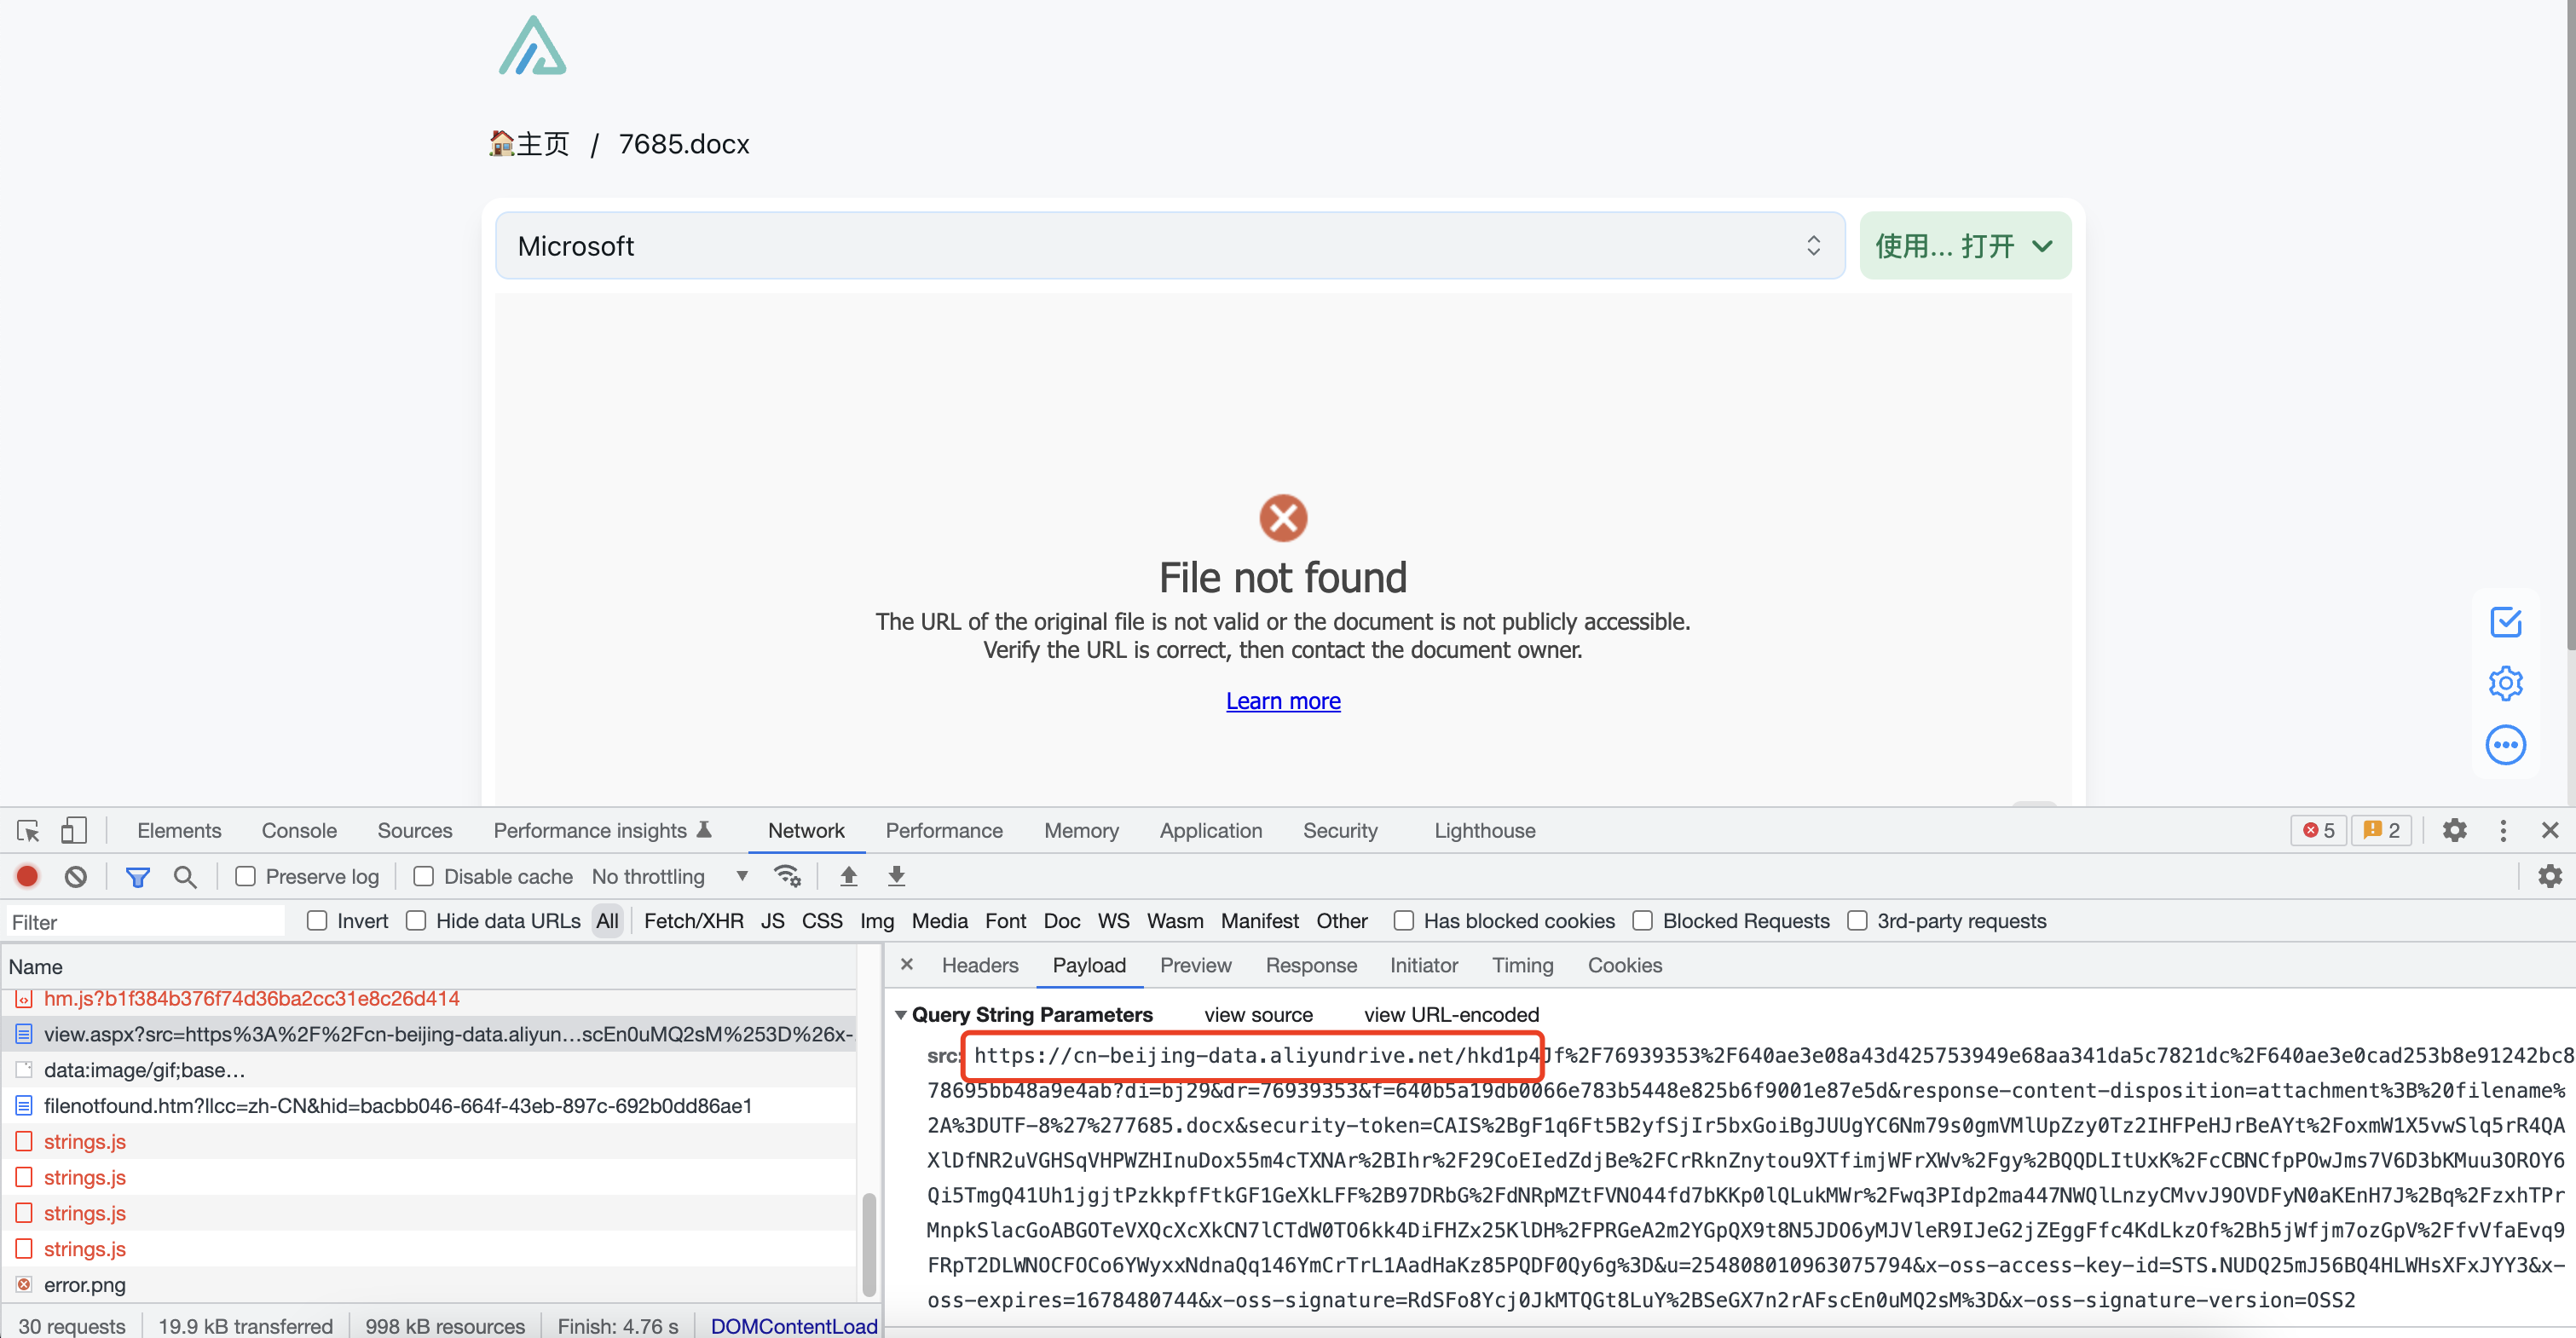Screen dimensions: 2576x1338
Task: Click the network Filter text field
Action: (x=145, y=921)
